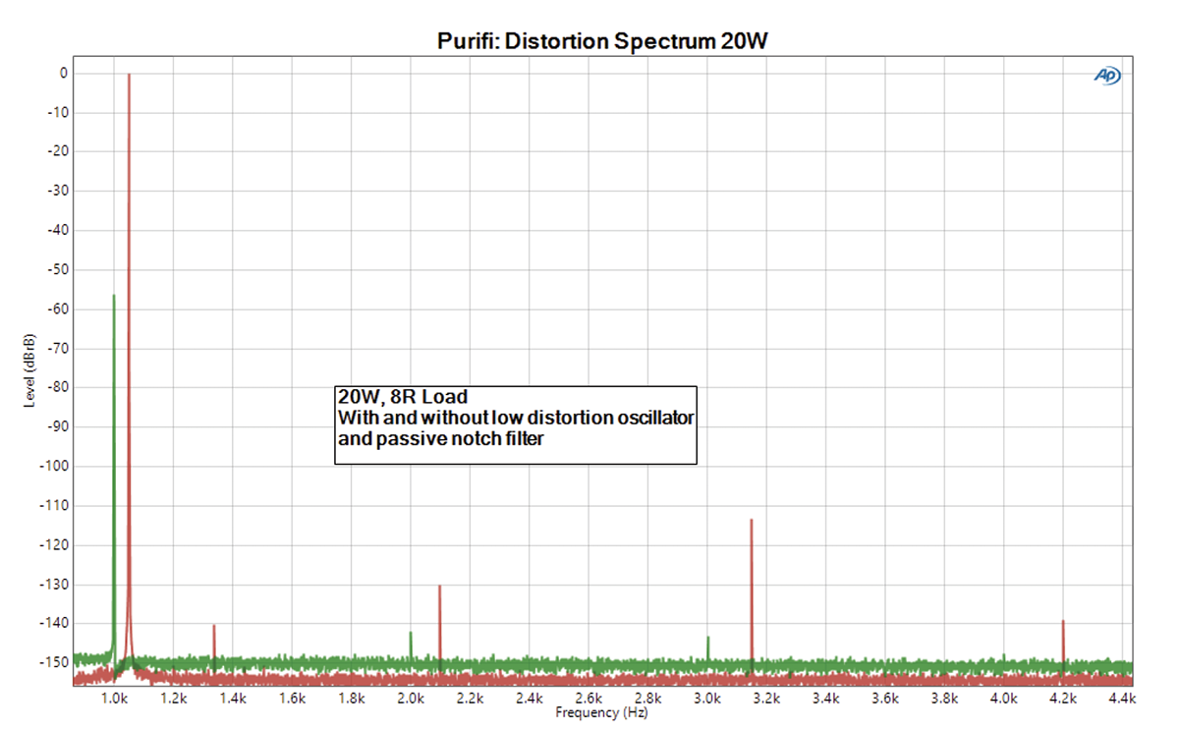Click the -90 level axis label
1179x732 pixels.
tap(56, 426)
